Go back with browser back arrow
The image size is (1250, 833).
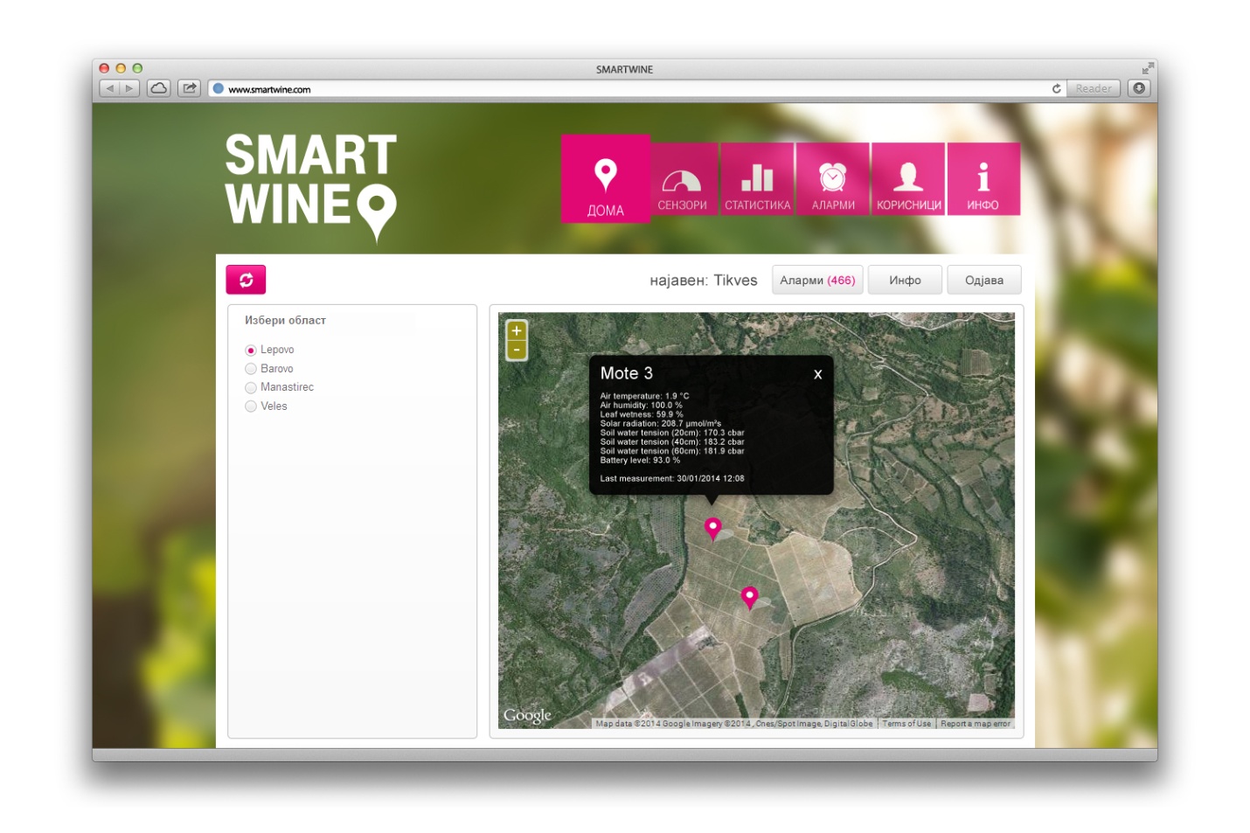coord(109,88)
